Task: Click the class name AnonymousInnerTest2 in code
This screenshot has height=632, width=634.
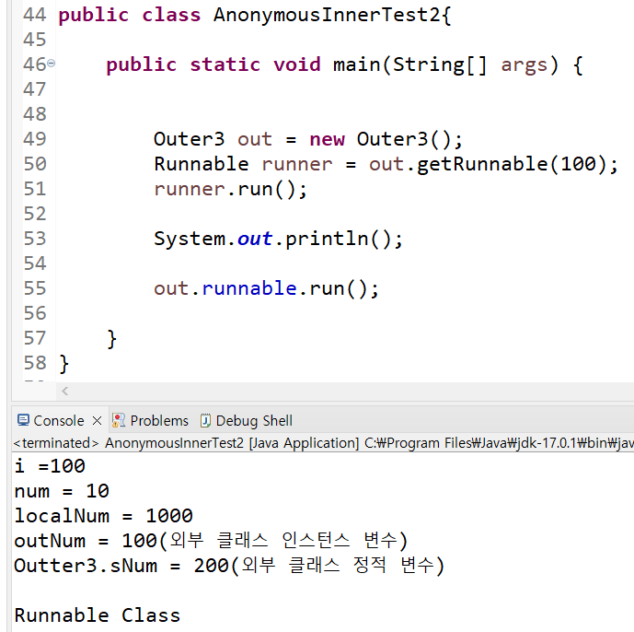Action: coord(327,15)
